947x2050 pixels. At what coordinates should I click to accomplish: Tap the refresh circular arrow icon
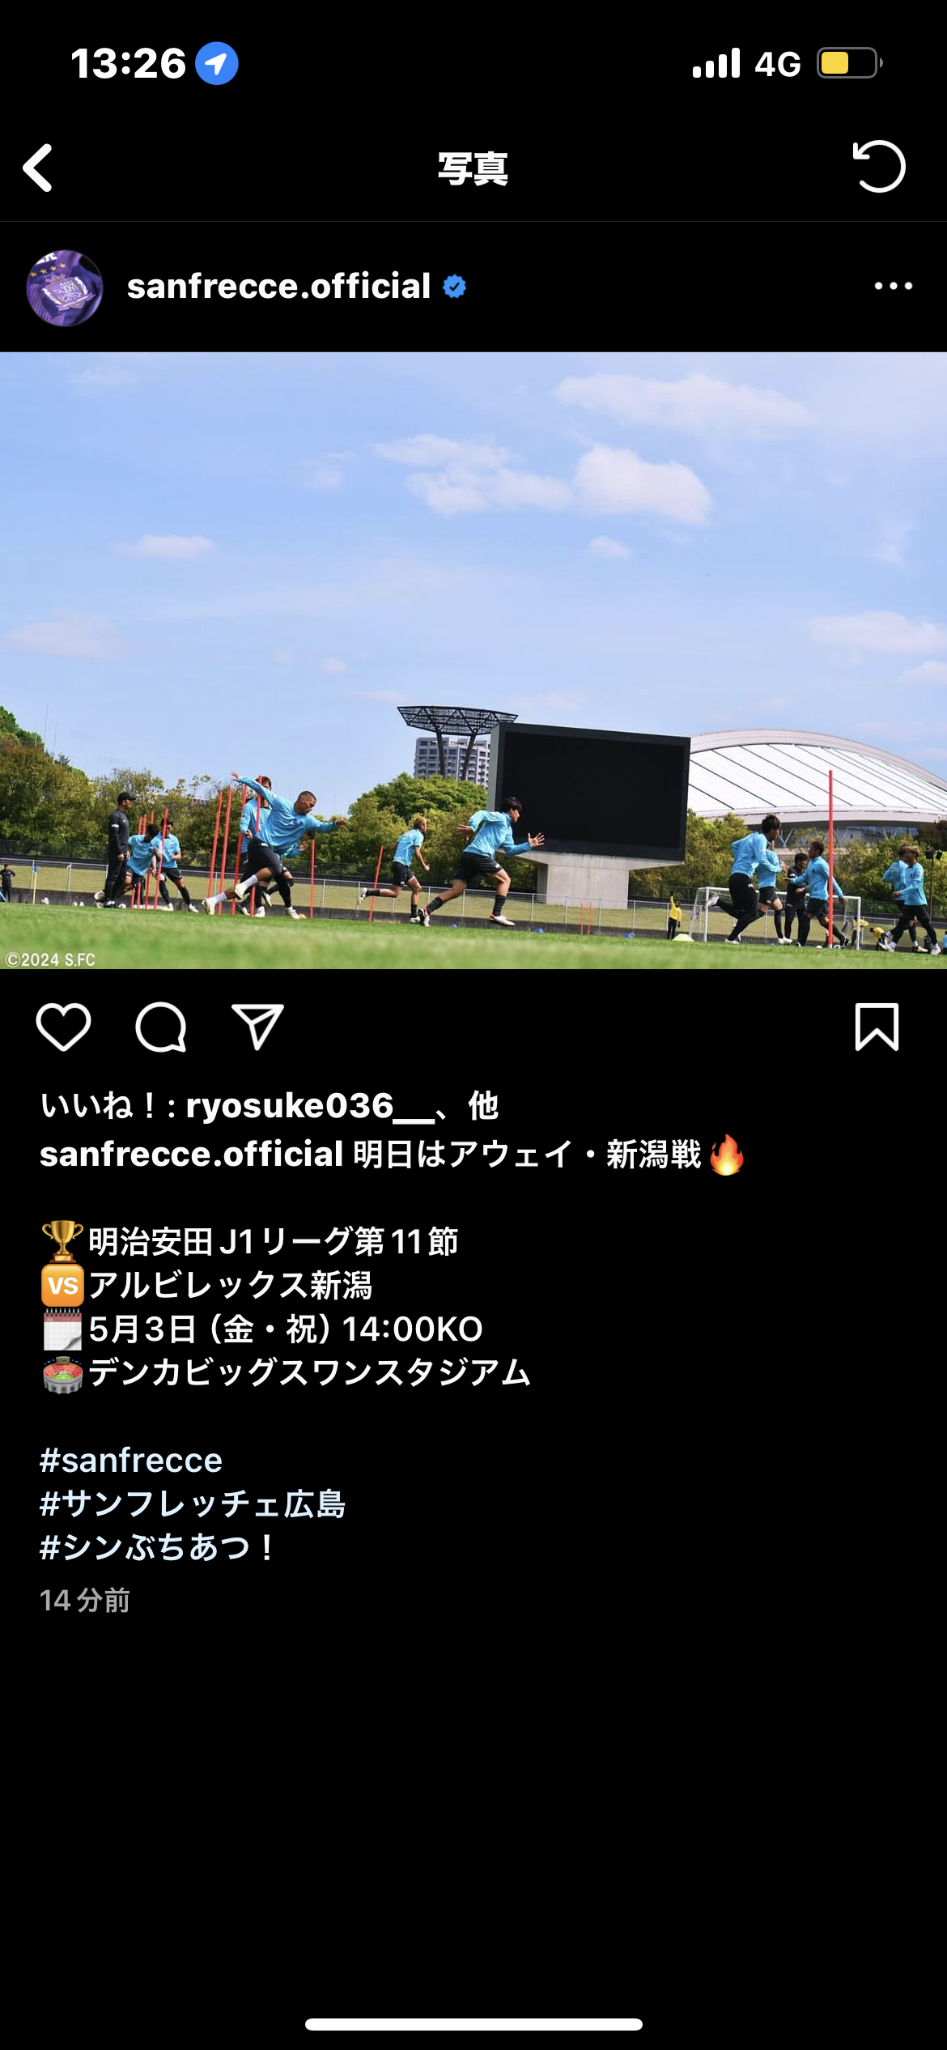(879, 166)
